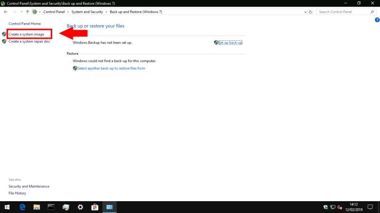Open the Windows Start menu

7,207
